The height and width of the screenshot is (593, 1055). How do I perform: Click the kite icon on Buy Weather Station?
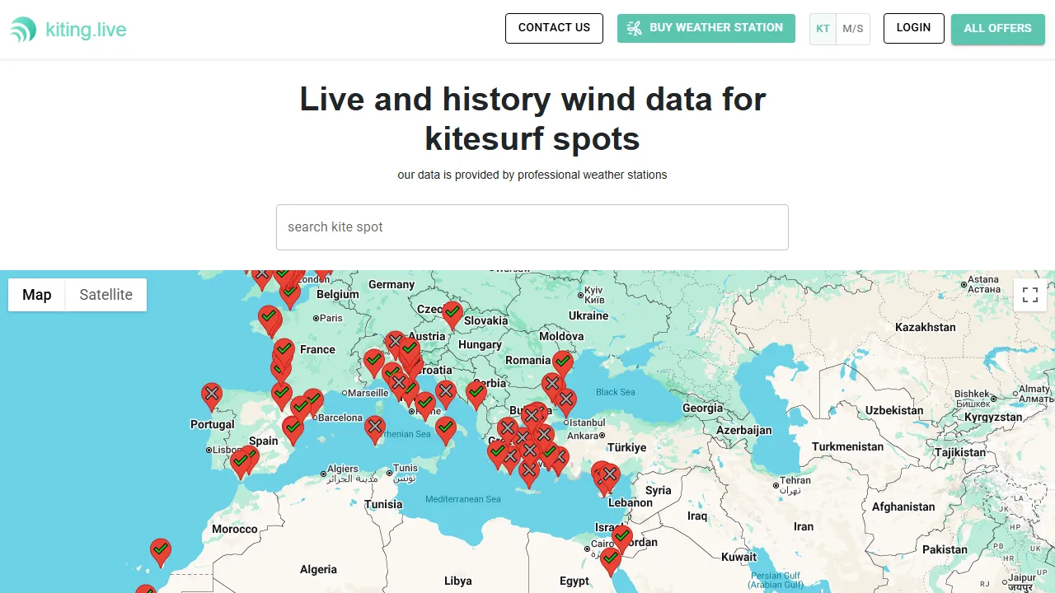tap(635, 28)
